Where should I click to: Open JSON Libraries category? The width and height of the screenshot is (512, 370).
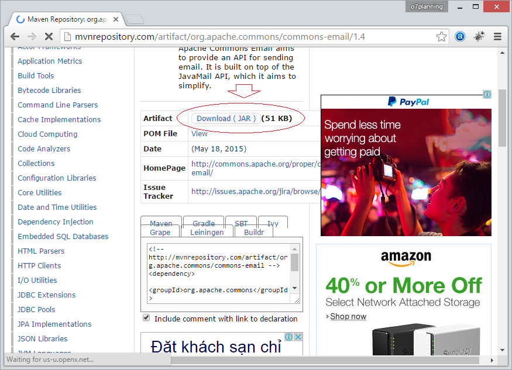pos(43,338)
